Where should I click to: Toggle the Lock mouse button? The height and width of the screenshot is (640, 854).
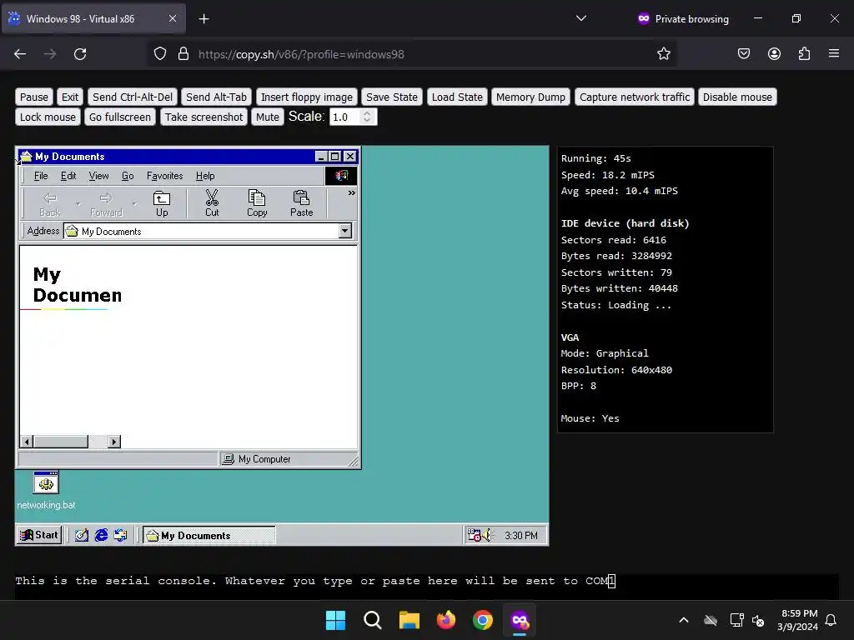point(48,117)
